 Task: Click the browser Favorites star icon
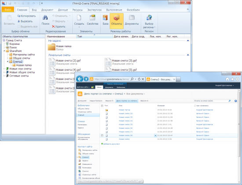(x=232, y=79)
